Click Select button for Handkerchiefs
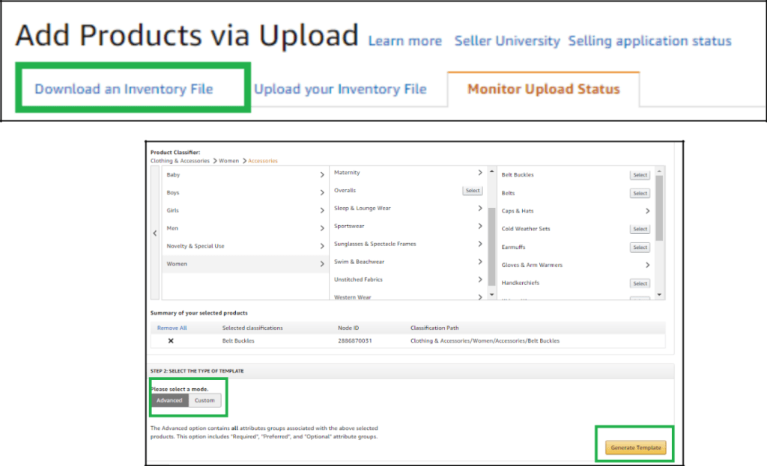The height and width of the screenshot is (466, 767). (x=640, y=283)
